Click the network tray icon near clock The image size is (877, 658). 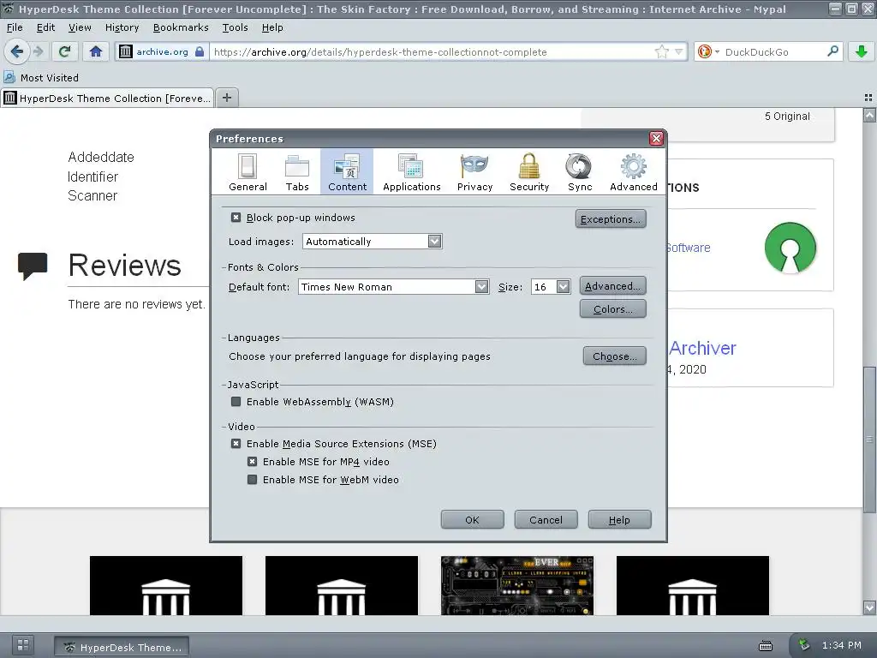pos(804,645)
